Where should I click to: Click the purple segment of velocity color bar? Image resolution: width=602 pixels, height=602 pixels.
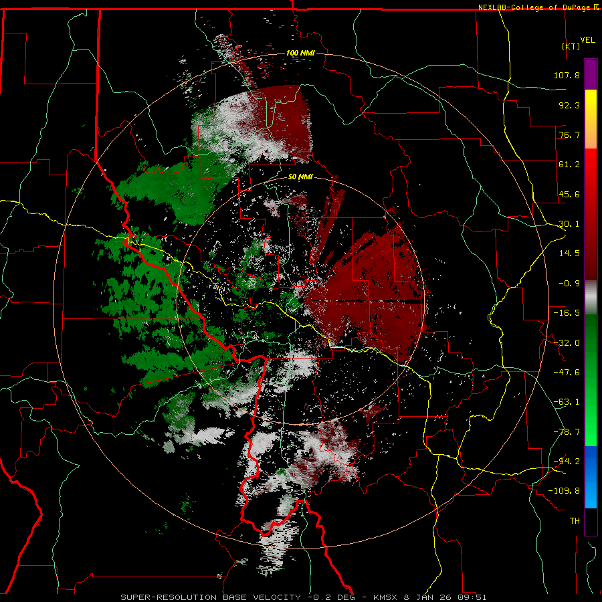(591, 74)
